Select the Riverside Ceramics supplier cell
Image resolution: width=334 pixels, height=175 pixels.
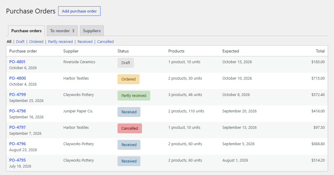point(79,62)
